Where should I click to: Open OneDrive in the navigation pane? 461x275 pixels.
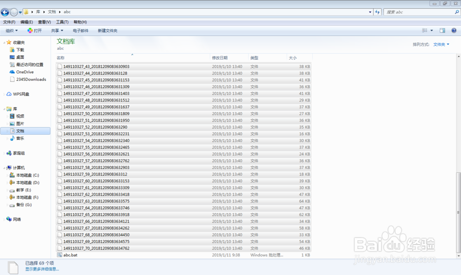[x=25, y=72]
